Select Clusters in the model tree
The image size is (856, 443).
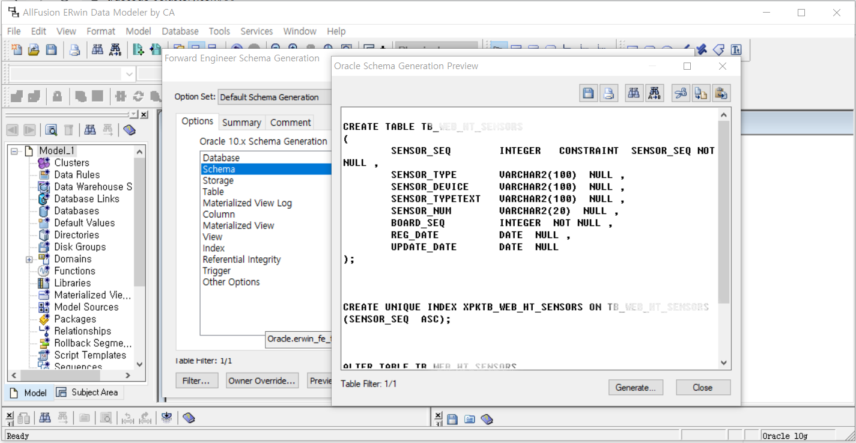(71, 163)
